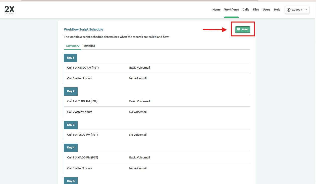316x184 pixels.
Task: Switch to the Summary tab
Action: (73, 46)
